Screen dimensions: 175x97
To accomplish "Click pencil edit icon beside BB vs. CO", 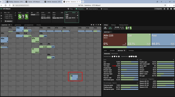I will 15,13.
